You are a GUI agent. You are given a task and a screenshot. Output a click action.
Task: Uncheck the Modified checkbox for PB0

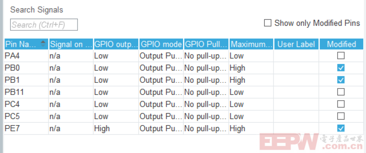pos(341,68)
